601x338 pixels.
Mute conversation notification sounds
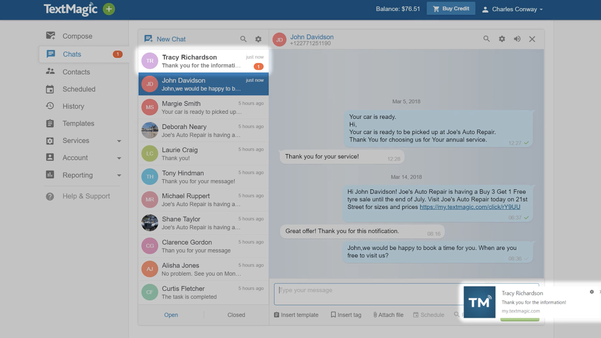click(517, 39)
